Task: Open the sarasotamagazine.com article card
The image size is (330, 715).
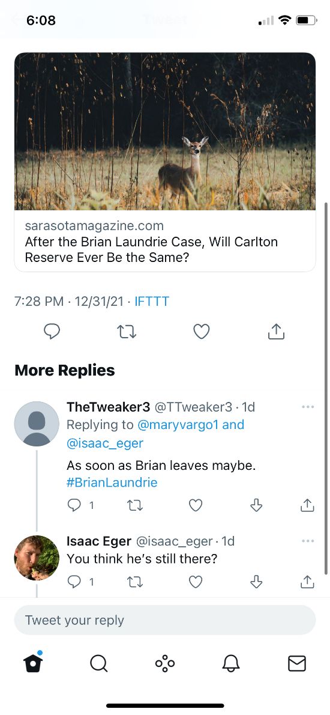Action: coord(165,162)
